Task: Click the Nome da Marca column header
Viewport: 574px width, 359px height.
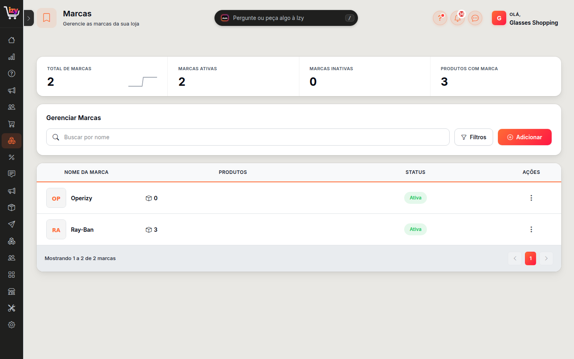Action: pos(86,172)
